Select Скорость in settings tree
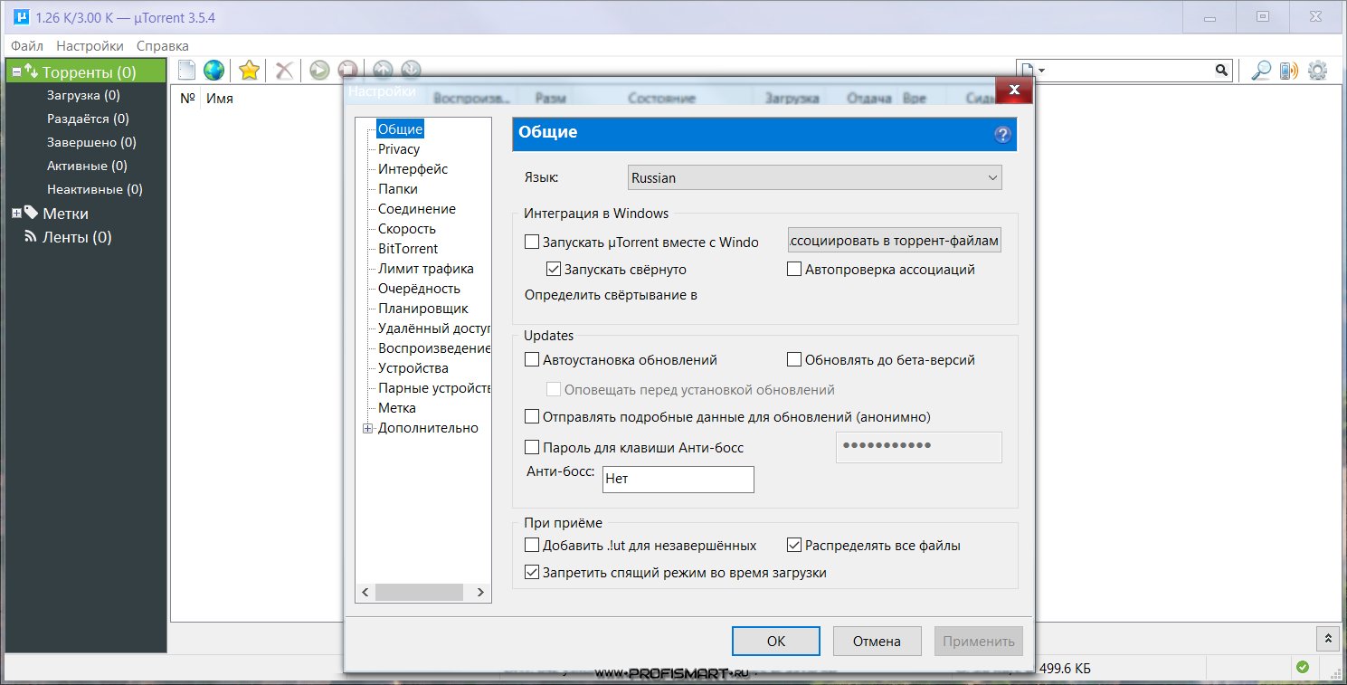 click(x=407, y=228)
